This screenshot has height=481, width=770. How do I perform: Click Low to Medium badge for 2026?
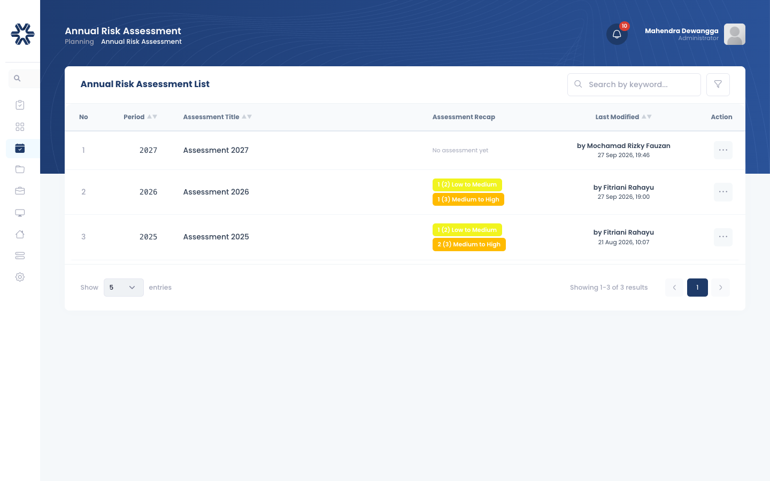(x=467, y=185)
